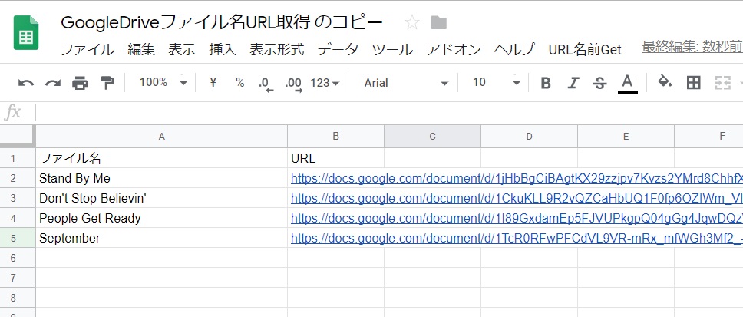Open the font size 10 dropdown
The height and width of the screenshot is (317, 743).
[496, 83]
